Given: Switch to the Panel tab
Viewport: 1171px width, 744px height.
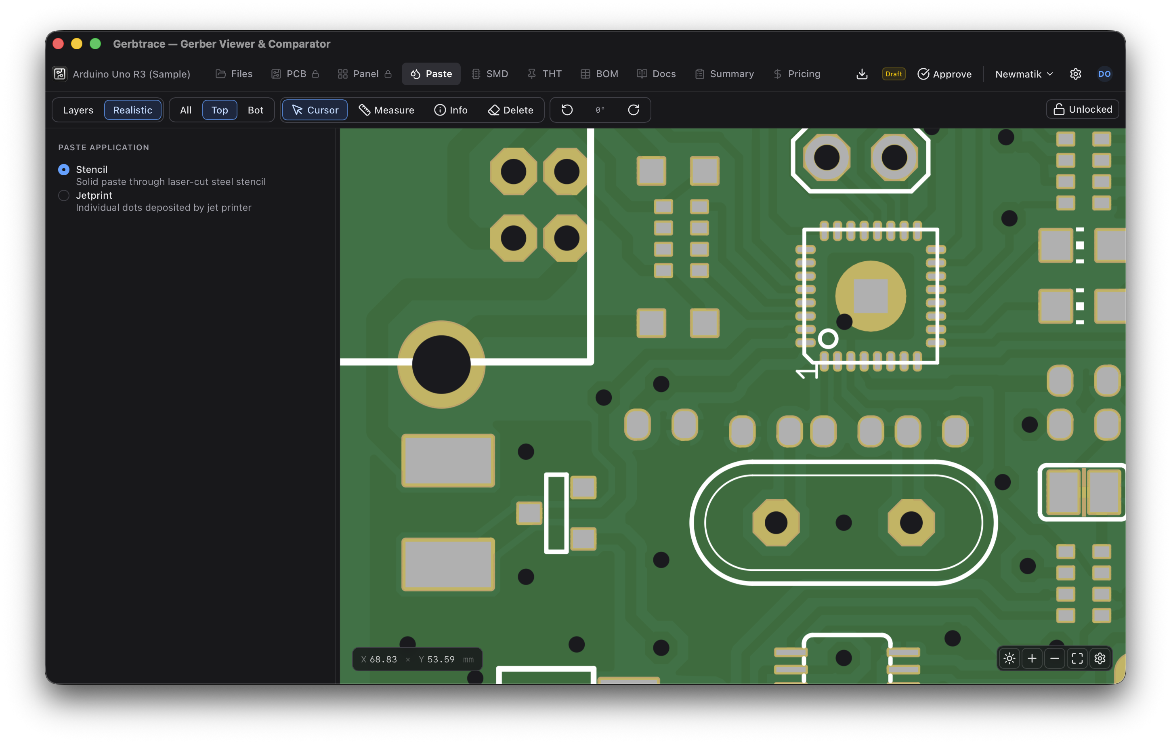Looking at the screenshot, I should [x=365, y=74].
